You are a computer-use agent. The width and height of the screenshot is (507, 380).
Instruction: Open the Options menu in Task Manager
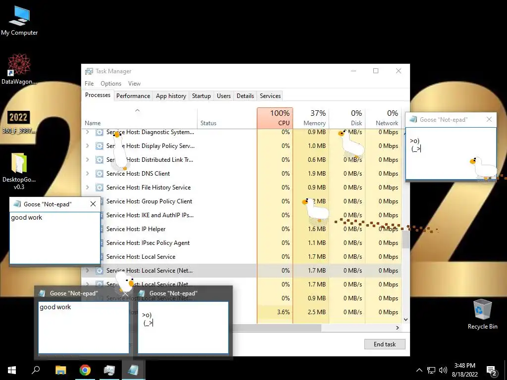point(111,83)
